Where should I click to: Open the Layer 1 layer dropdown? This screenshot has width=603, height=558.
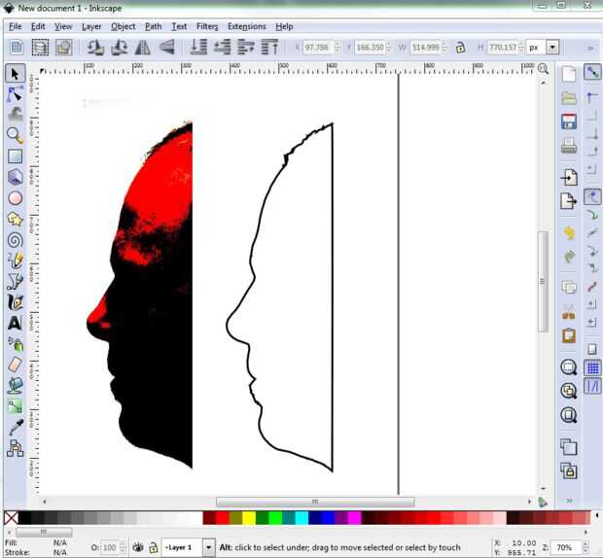click(208, 547)
